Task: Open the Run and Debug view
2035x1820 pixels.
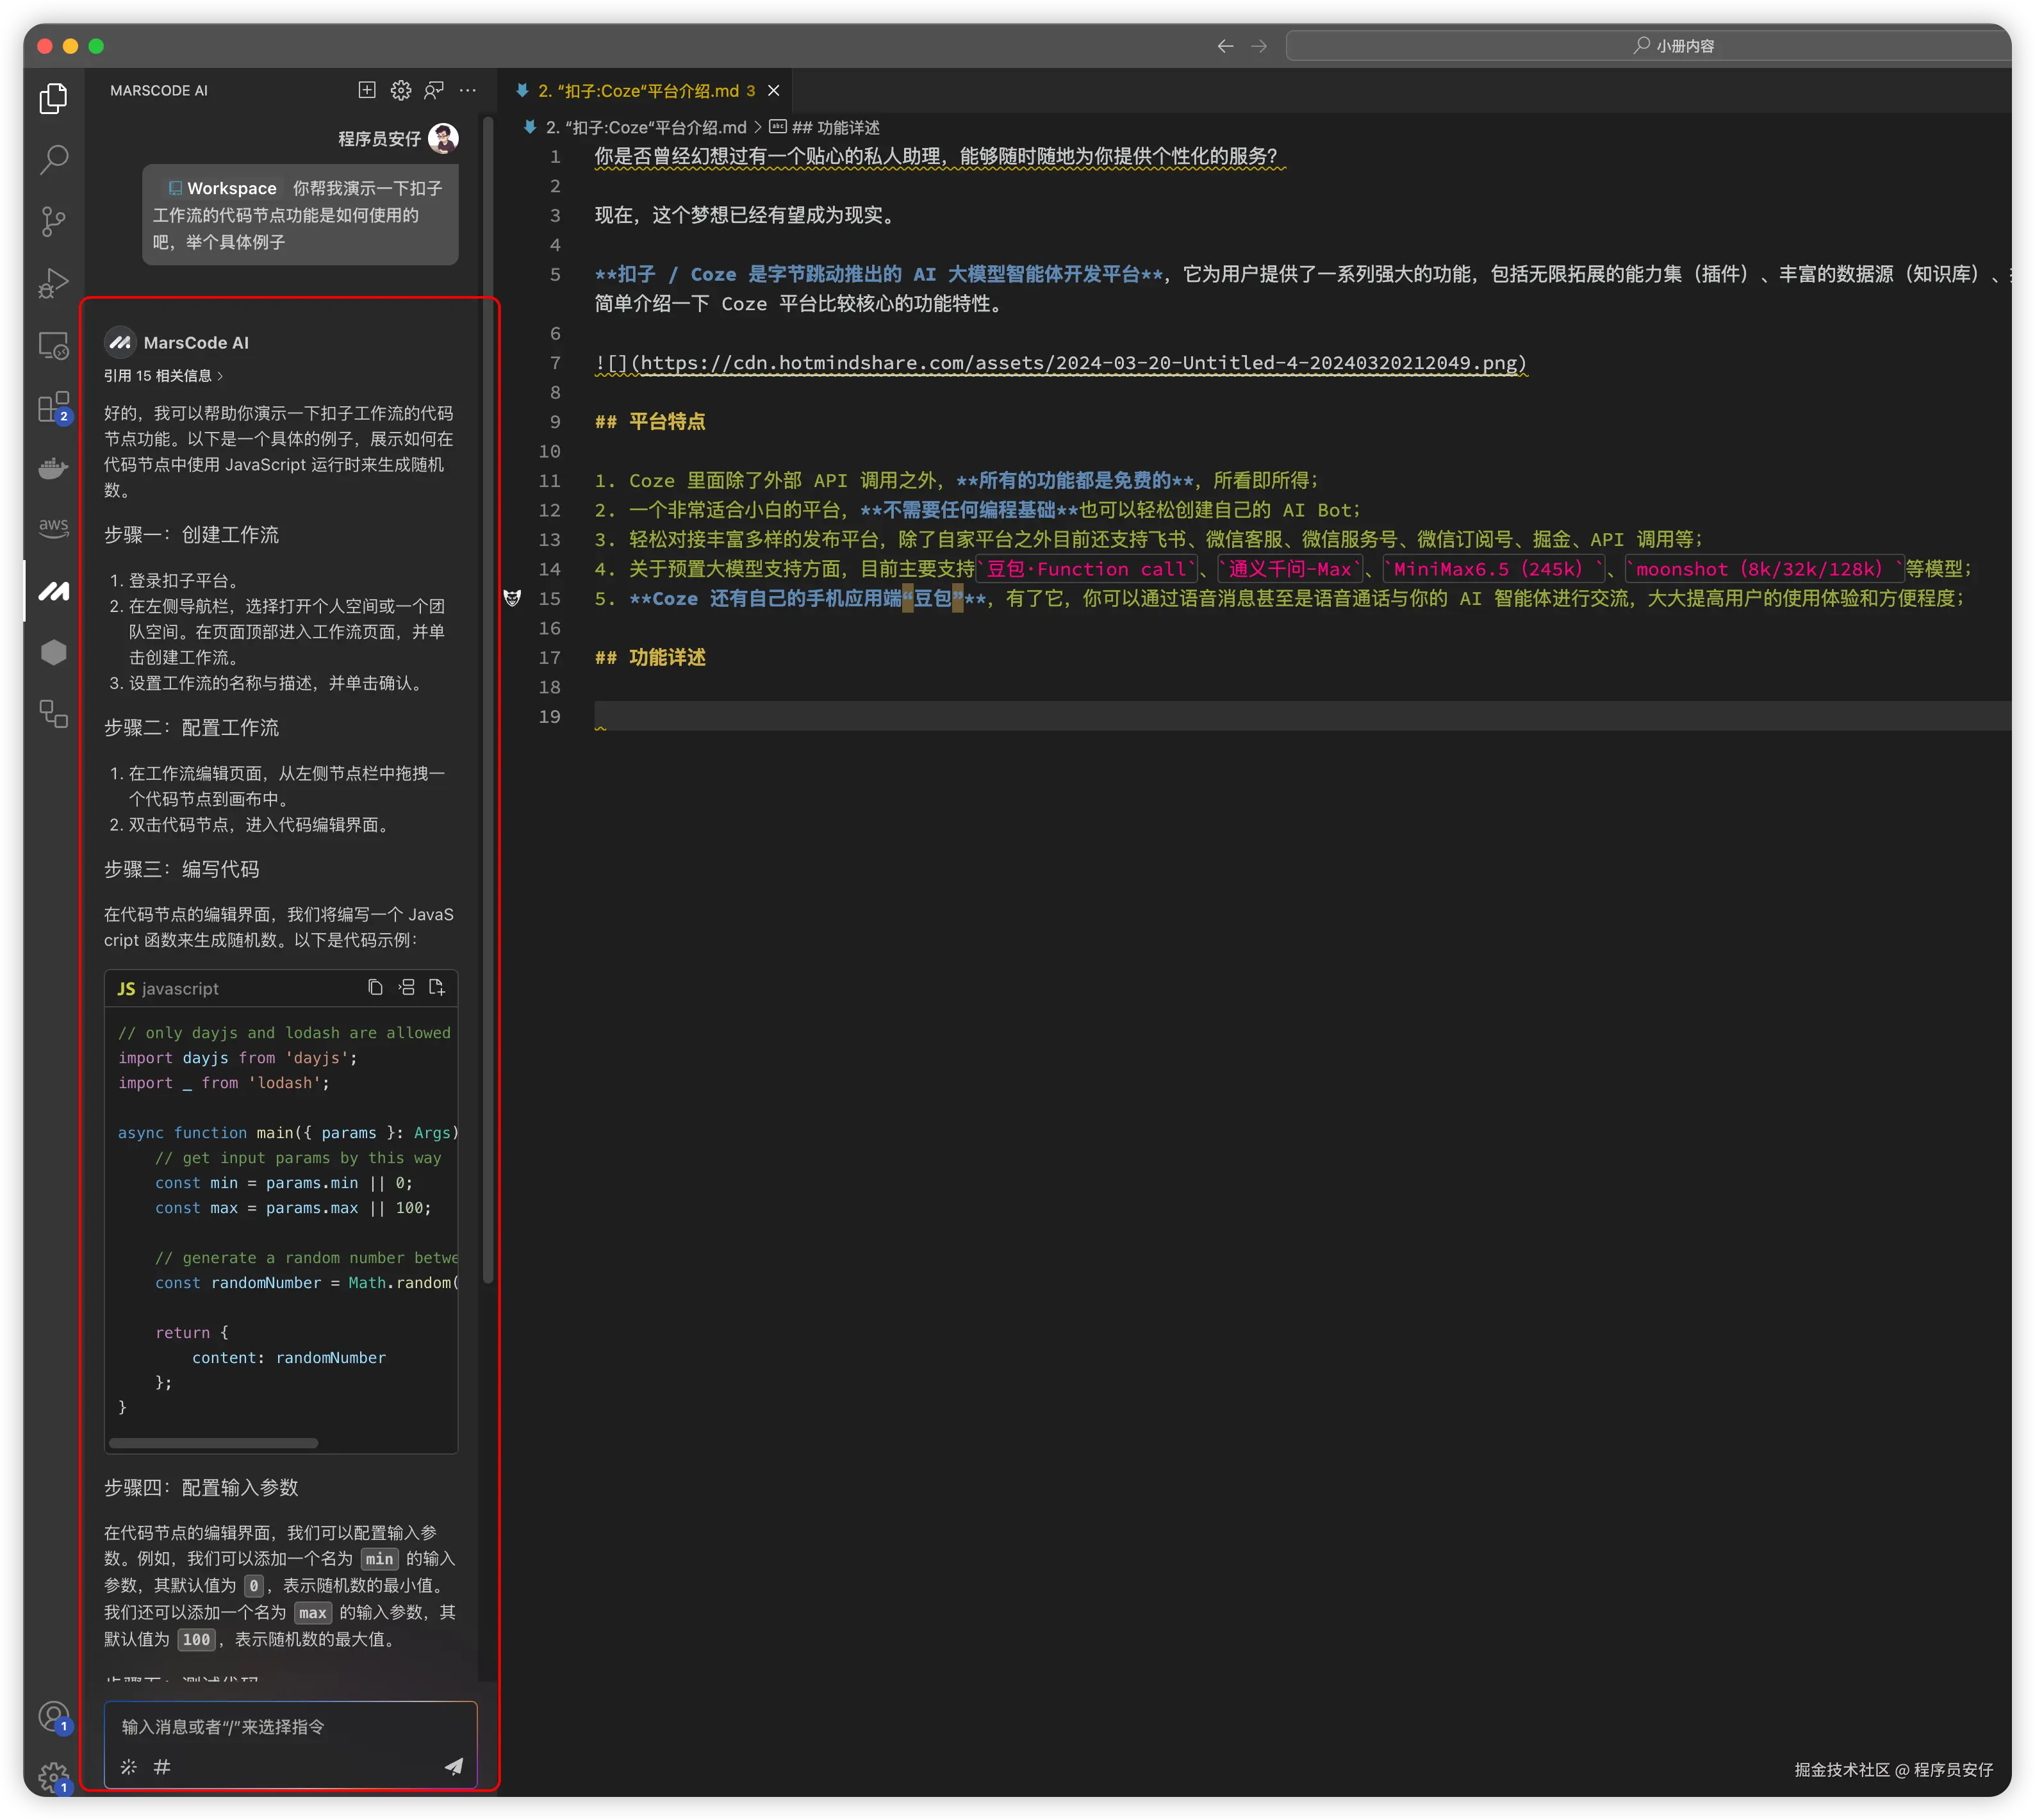Action: pos(53,284)
